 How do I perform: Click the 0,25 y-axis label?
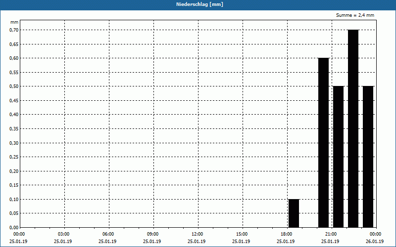pyautogui.click(x=14, y=157)
